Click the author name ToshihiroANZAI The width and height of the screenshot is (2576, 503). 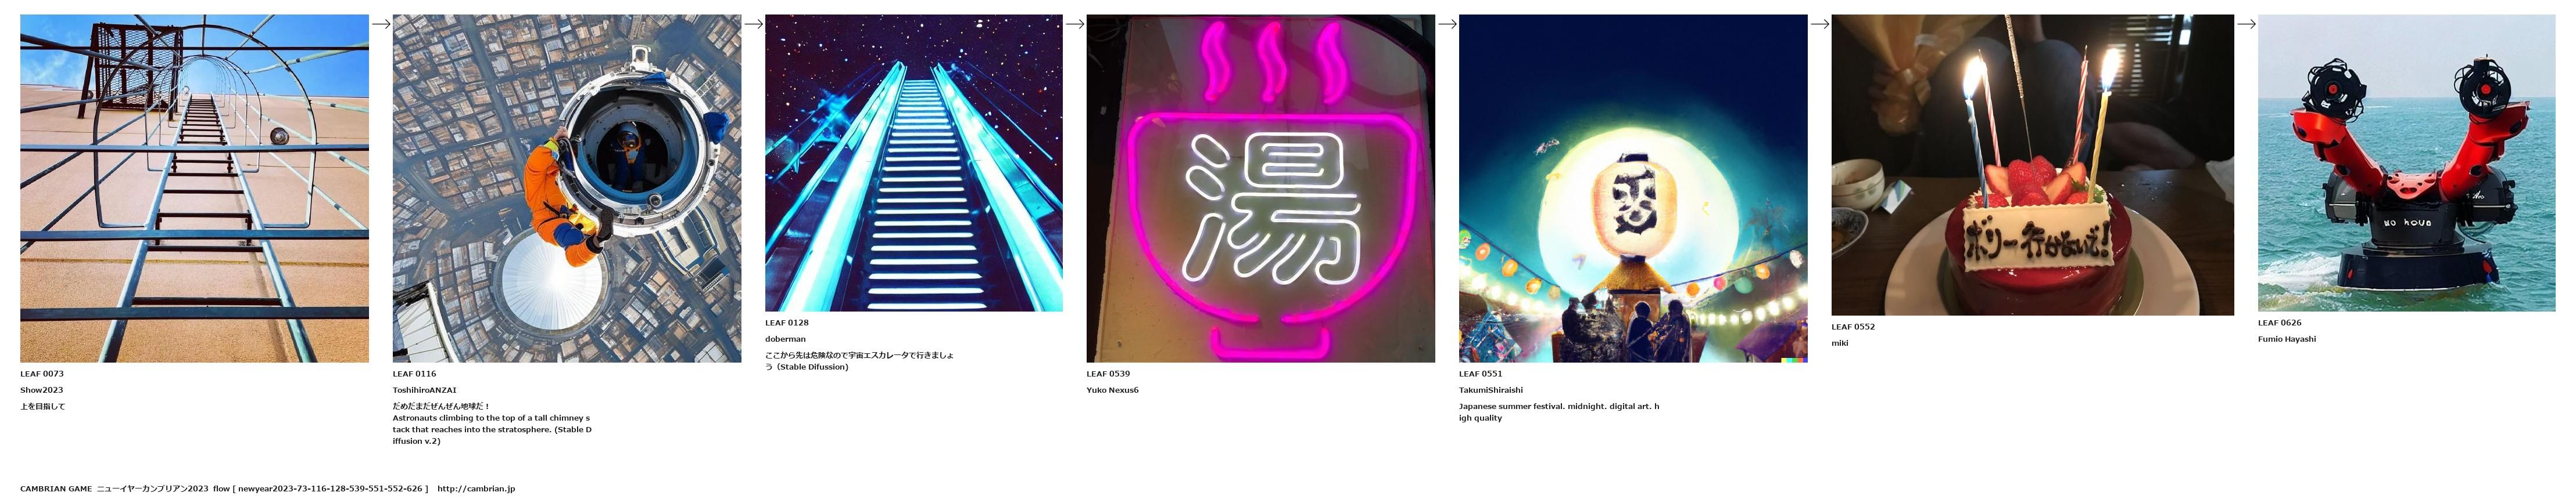pyautogui.click(x=424, y=390)
